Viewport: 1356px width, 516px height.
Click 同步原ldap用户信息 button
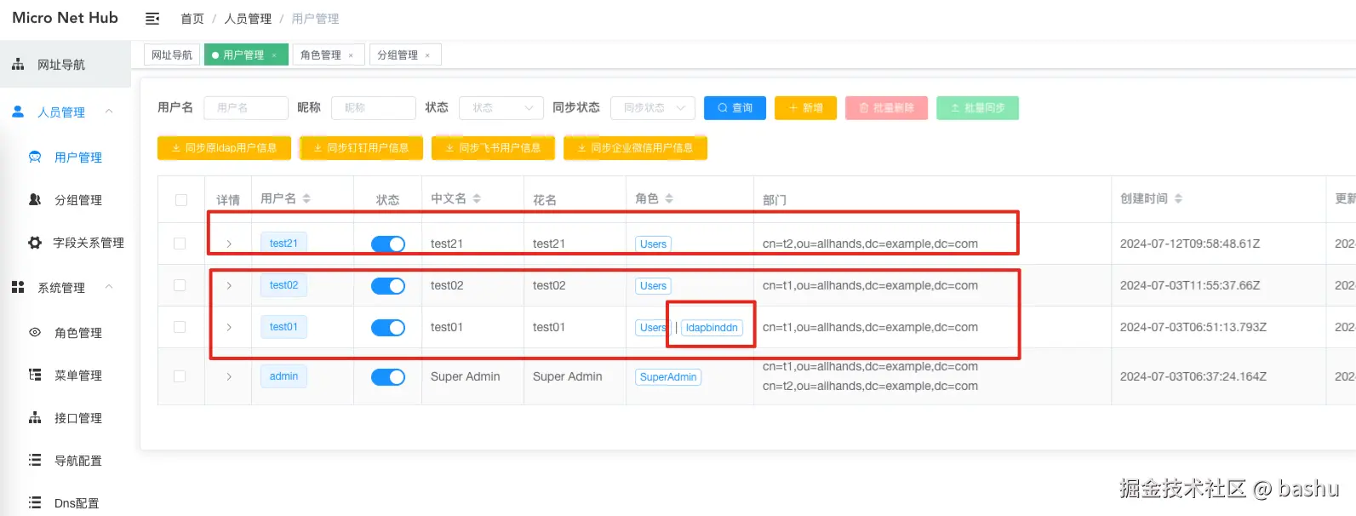[x=224, y=148]
